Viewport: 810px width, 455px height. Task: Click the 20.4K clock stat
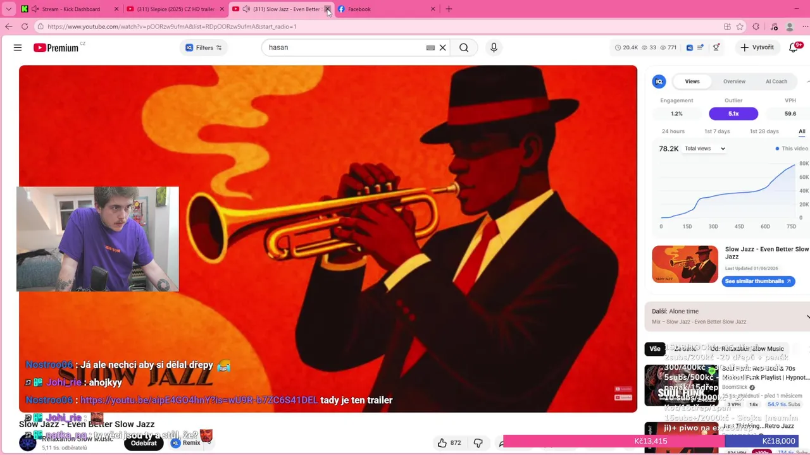(x=626, y=47)
